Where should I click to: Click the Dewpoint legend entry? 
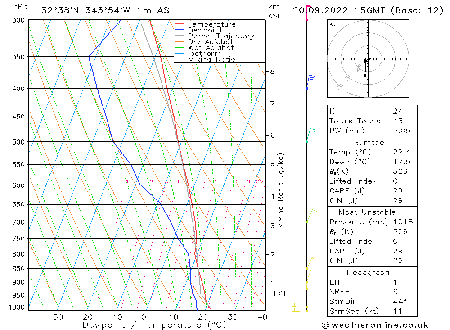pos(199,30)
